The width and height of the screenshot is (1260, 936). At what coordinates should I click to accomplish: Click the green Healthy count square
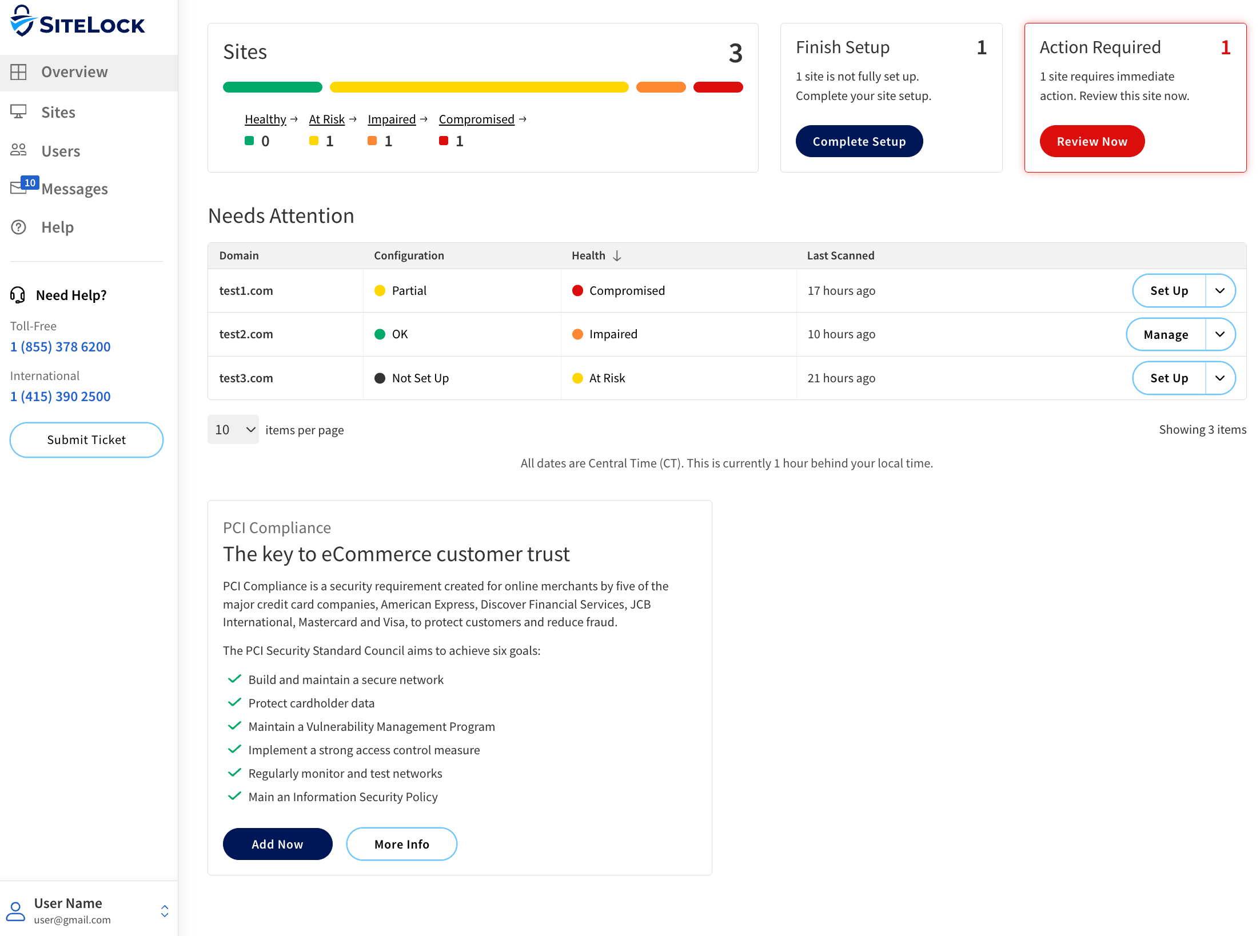pos(249,141)
